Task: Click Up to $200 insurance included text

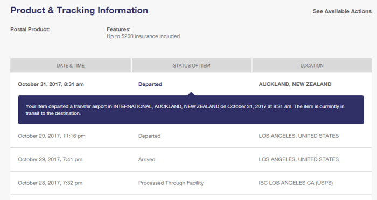Action: [x=143, y=36]
